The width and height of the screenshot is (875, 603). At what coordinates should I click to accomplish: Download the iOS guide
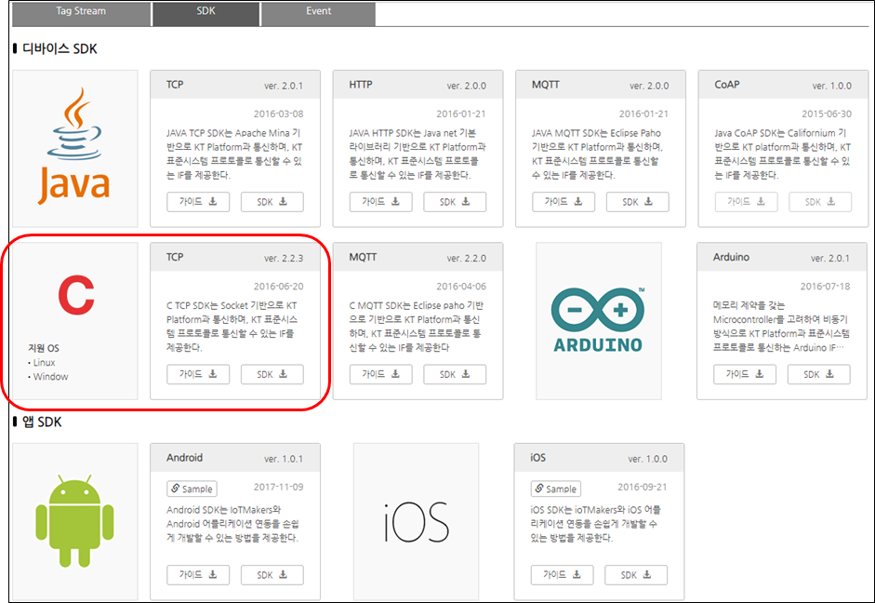[x=562, y=574]
